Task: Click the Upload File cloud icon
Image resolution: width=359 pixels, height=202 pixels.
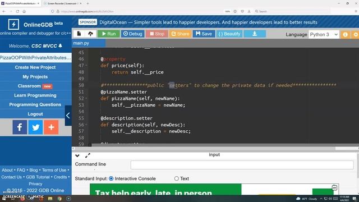Action: pyautogui.click(x=90, y=34)
